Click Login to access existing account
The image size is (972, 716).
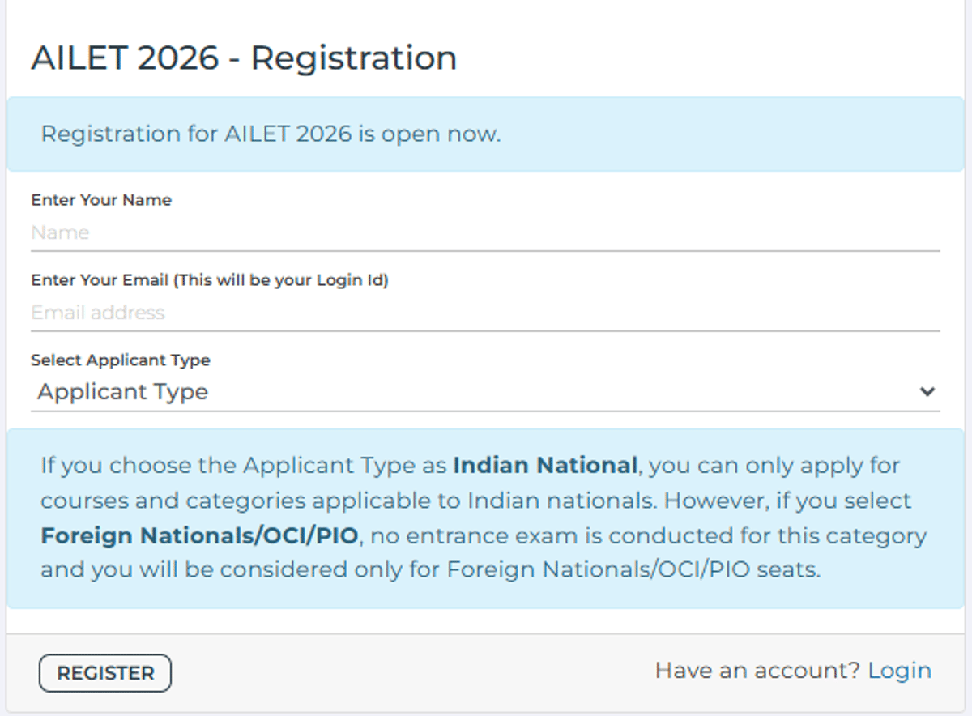900,671
